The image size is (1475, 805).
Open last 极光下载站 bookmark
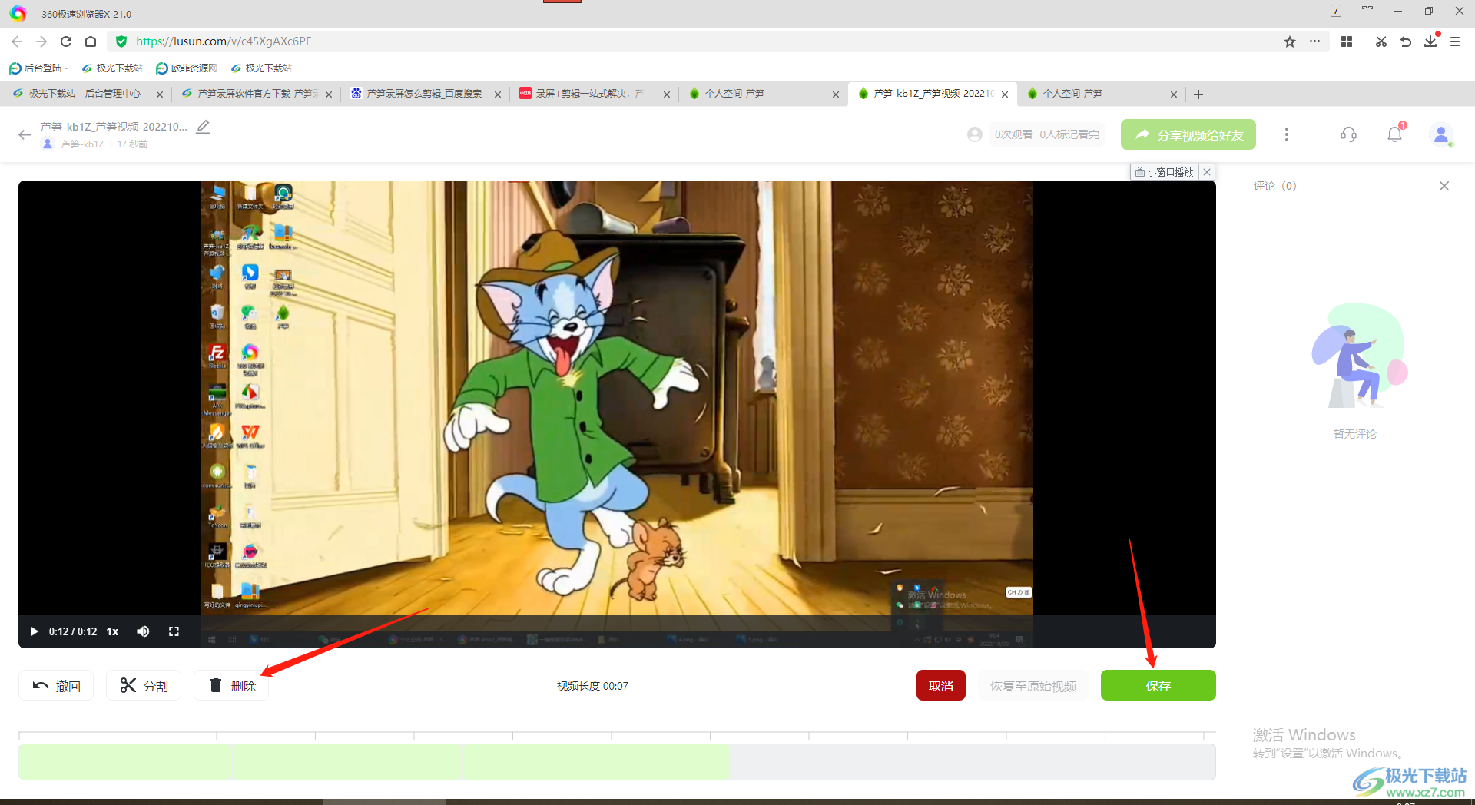[x=261, y=68]
